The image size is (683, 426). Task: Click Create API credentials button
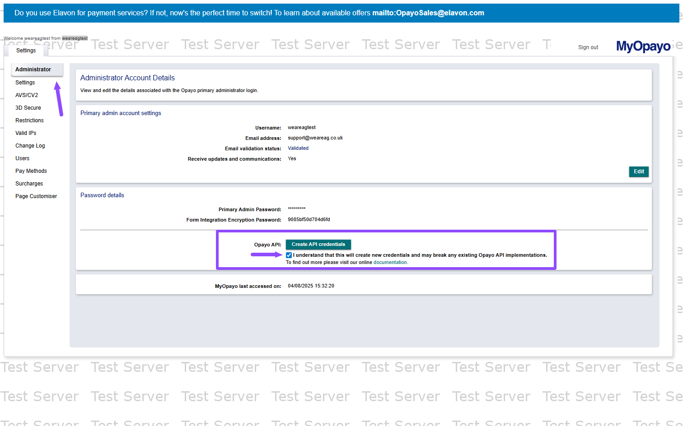[318, 245]
